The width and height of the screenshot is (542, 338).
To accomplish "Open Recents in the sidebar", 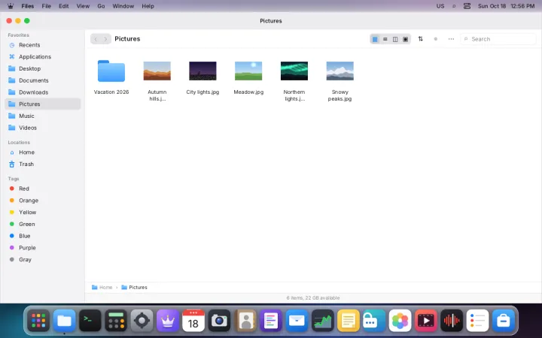I will [42, 45].
